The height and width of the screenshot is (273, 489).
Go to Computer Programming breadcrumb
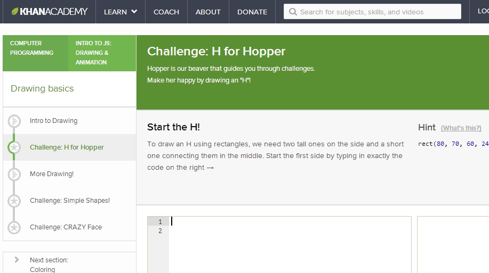[x=35, y=53]
